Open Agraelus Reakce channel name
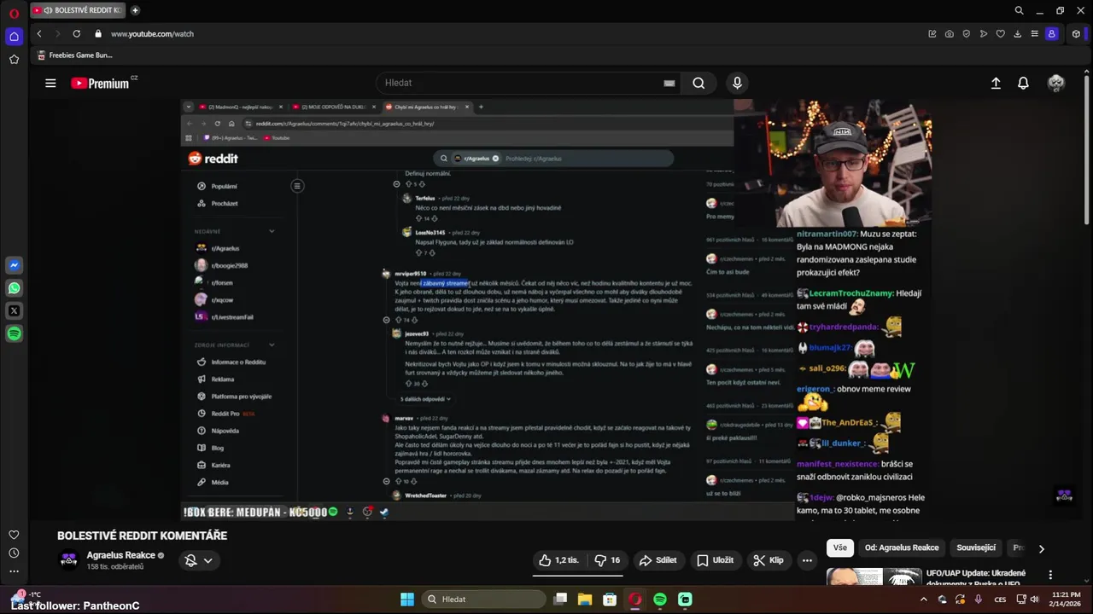The height and width of the screenshot is (614, 1093). pos(121,555)
